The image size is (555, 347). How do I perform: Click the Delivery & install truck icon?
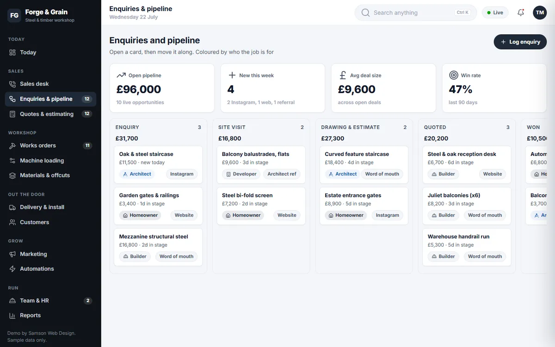point(12,207)
